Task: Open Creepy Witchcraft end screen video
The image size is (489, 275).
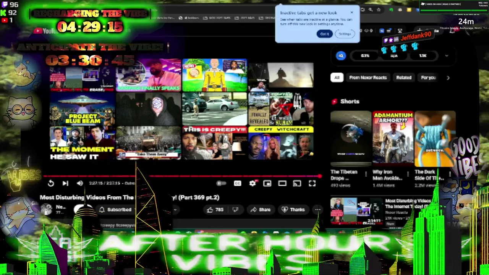Action: point(281,143)
